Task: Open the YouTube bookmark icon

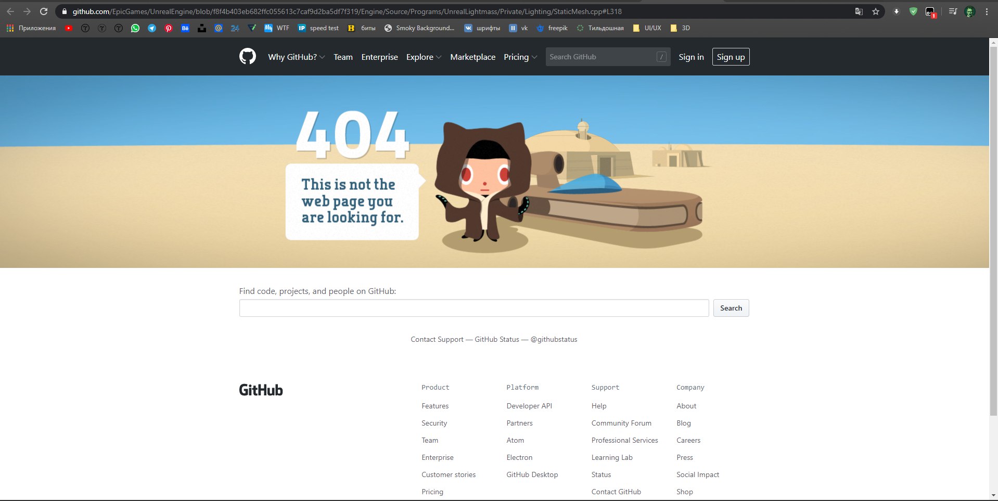Action: 69,28
